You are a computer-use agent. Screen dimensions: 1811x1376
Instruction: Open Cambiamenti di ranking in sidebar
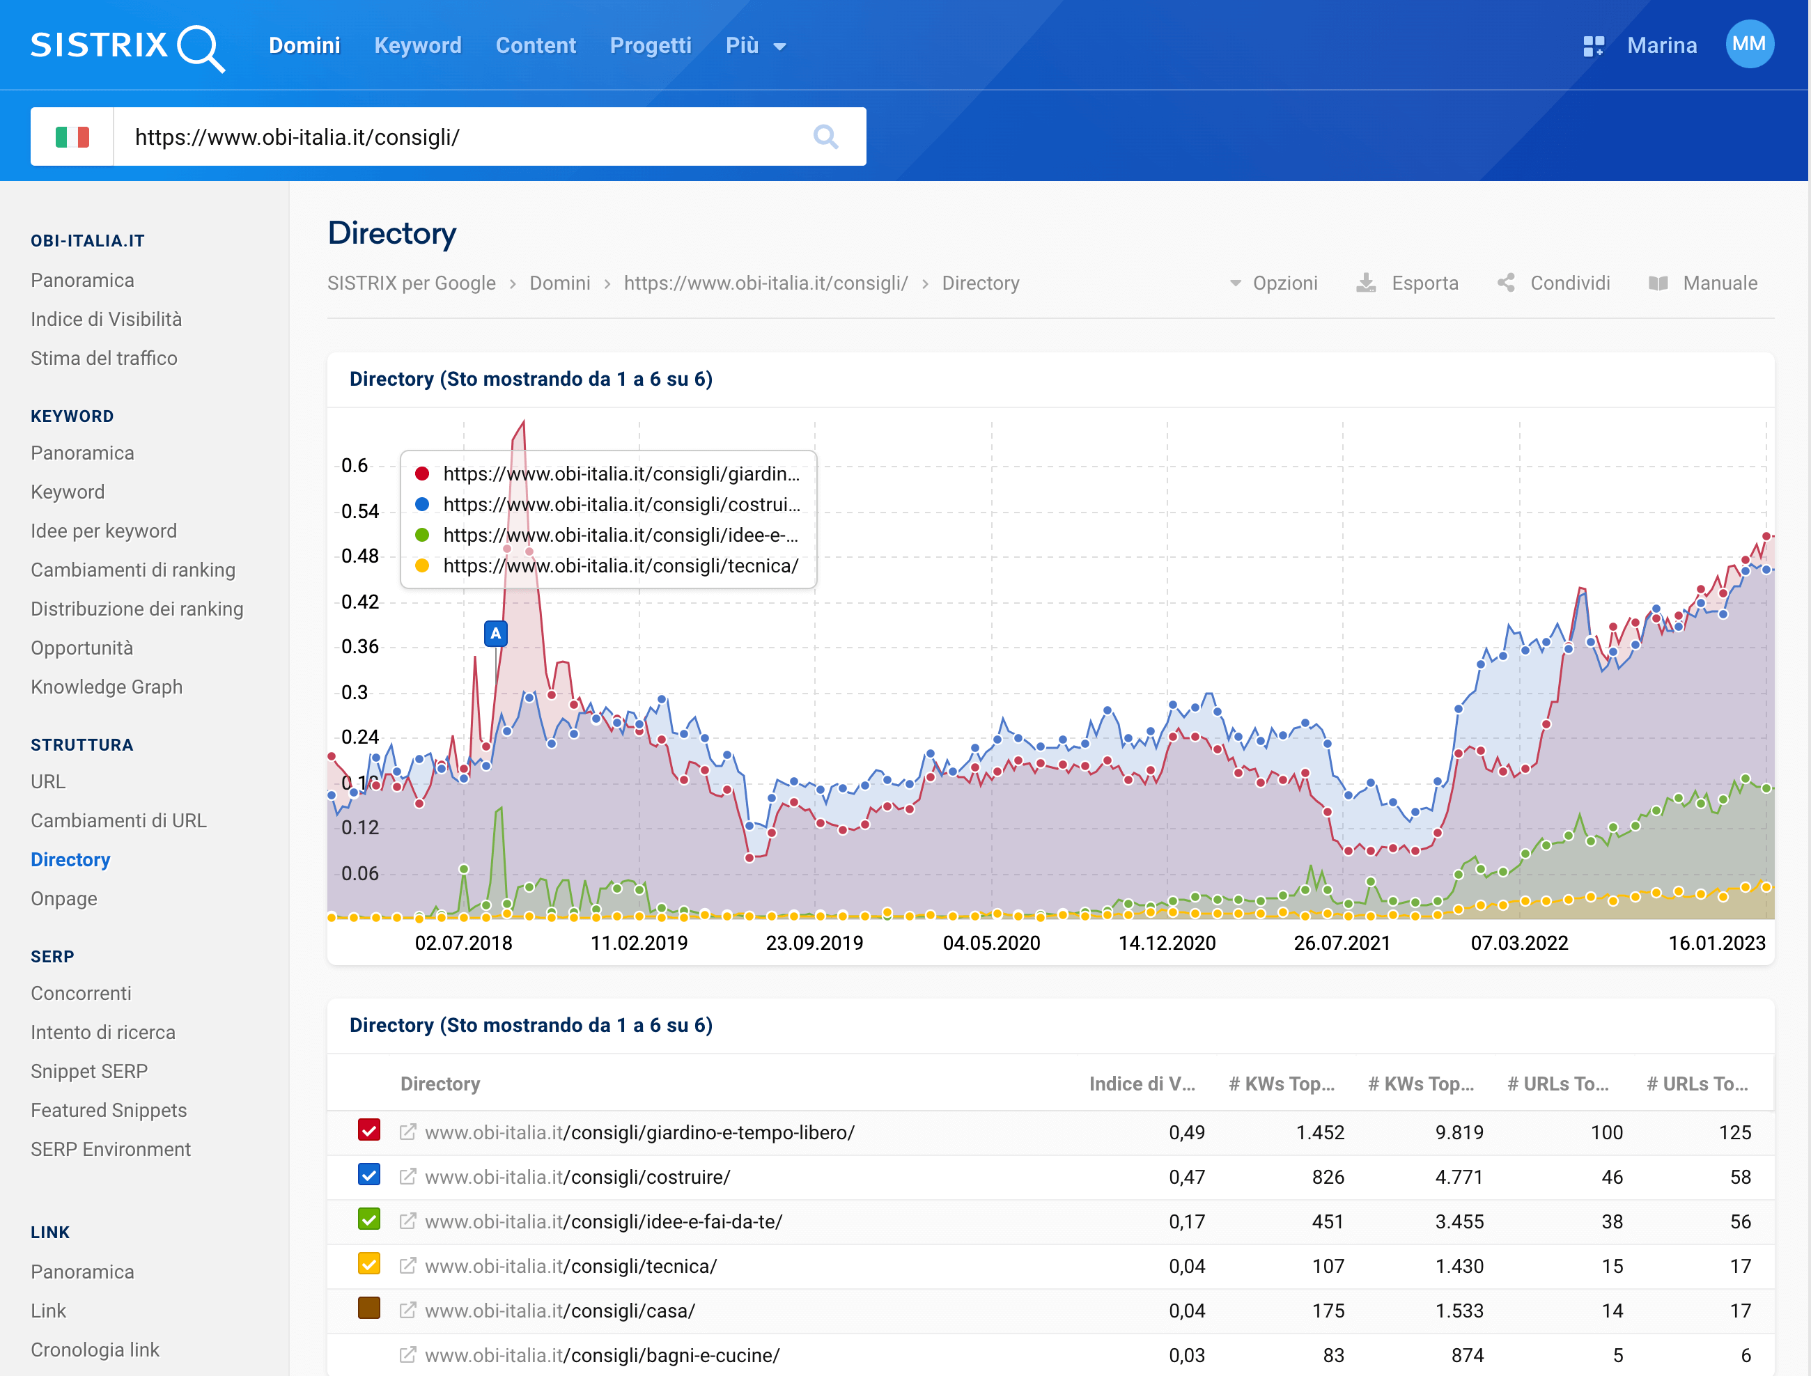point(133,570)
